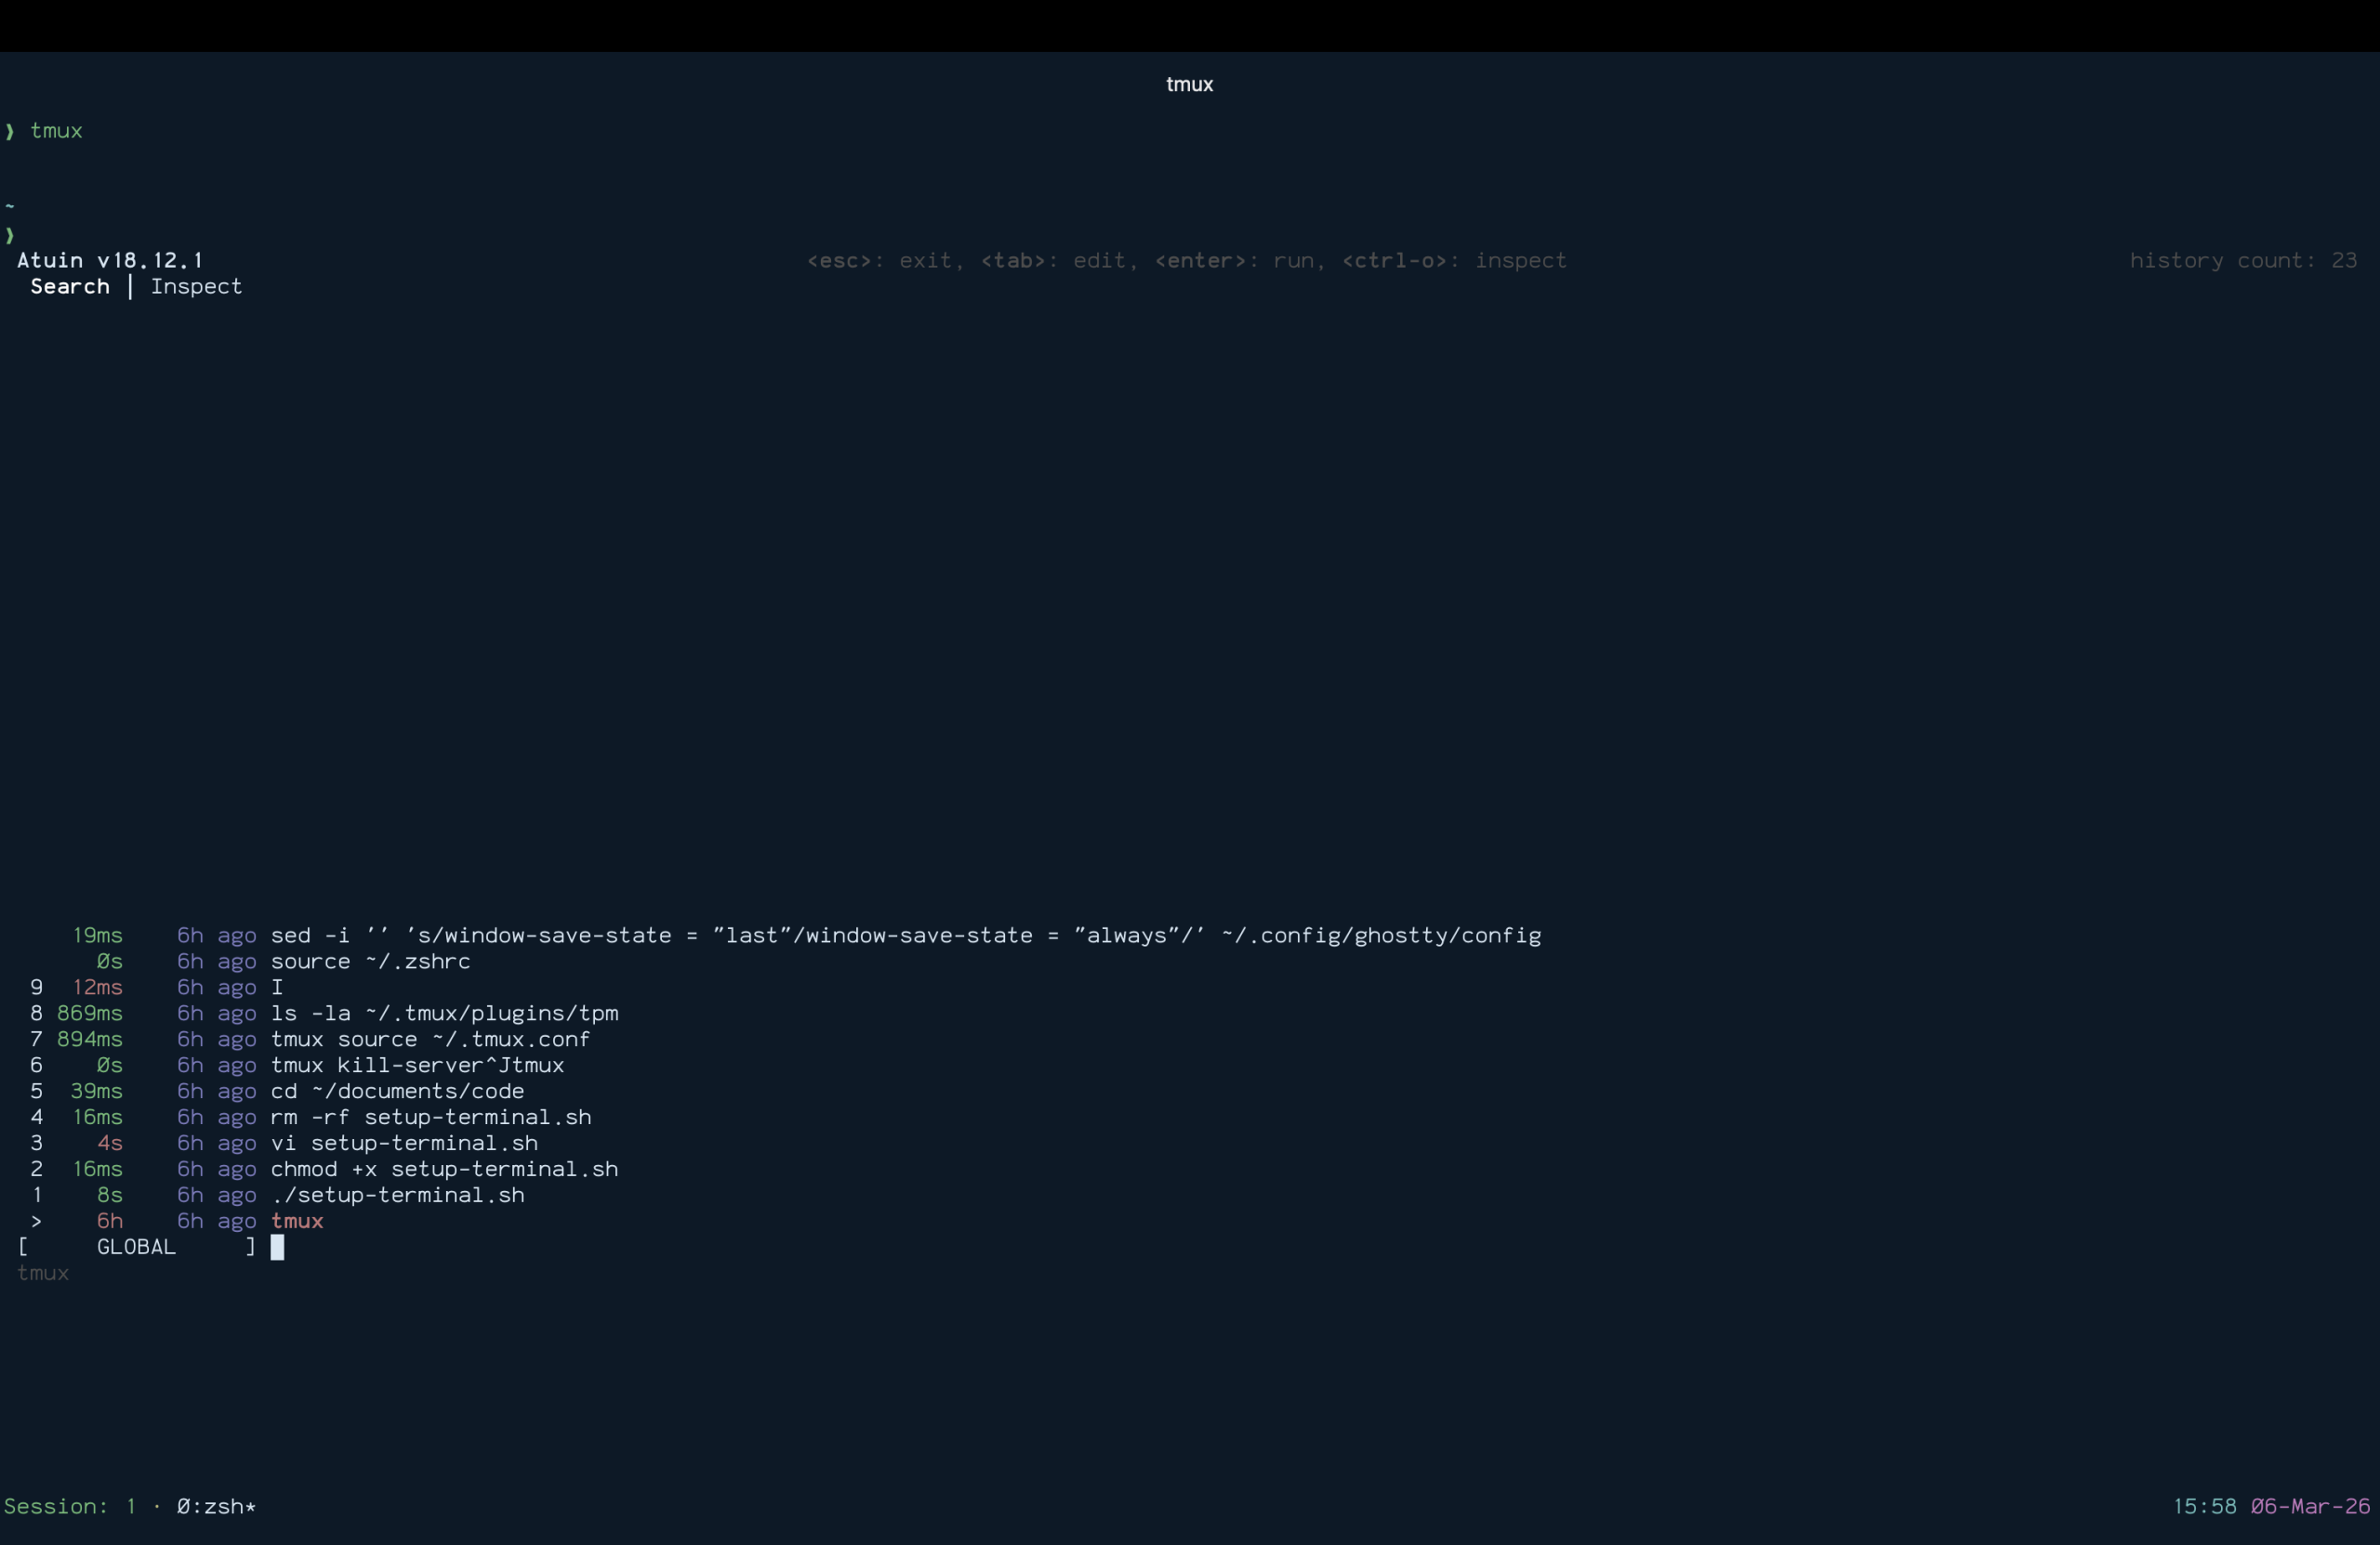Click '6h ago' timestamp of source ~/.zshrc
Image resolution: width=2380 pixels, height=1545 pixels.
point(216,962)
